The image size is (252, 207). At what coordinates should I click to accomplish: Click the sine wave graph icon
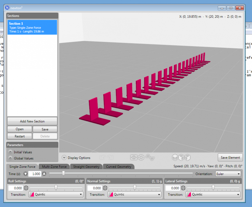pyautogui.click(x=150, y=157)
